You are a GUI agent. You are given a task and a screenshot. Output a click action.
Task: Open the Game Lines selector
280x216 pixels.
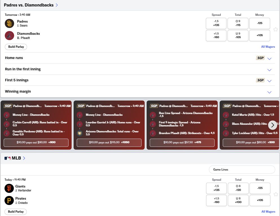[242, 169]
